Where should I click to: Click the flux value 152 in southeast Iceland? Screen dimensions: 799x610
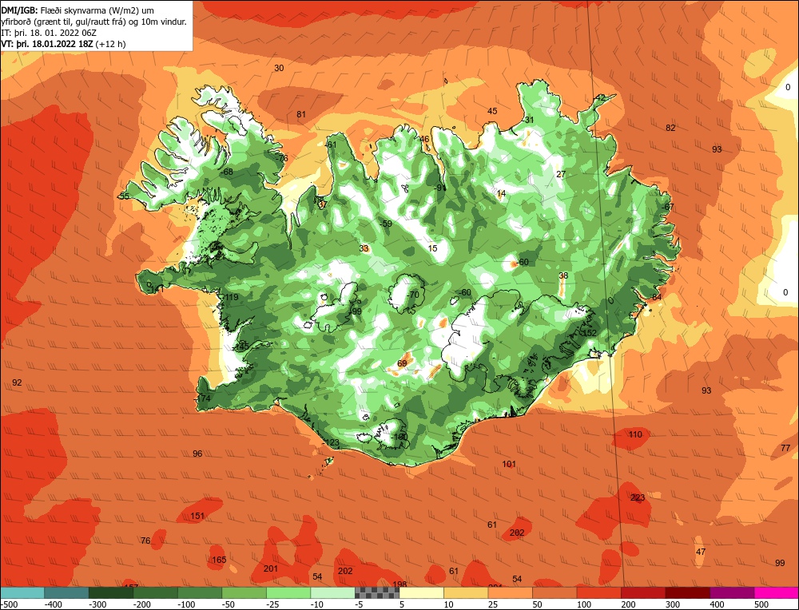tap(589, 333)
